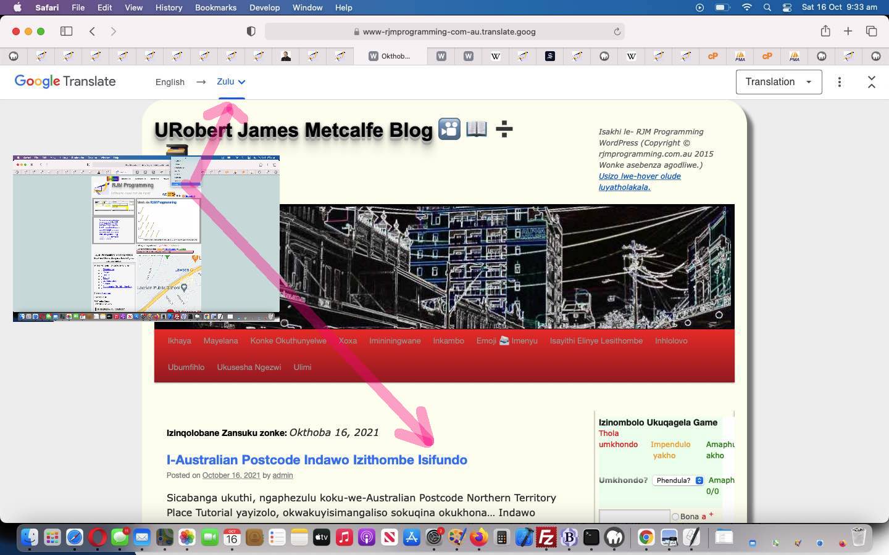
Task: Open I-Australian Postcode Indawo Izithombe Isifundo post
Action: pyautogui.click(x=317, y=460)
